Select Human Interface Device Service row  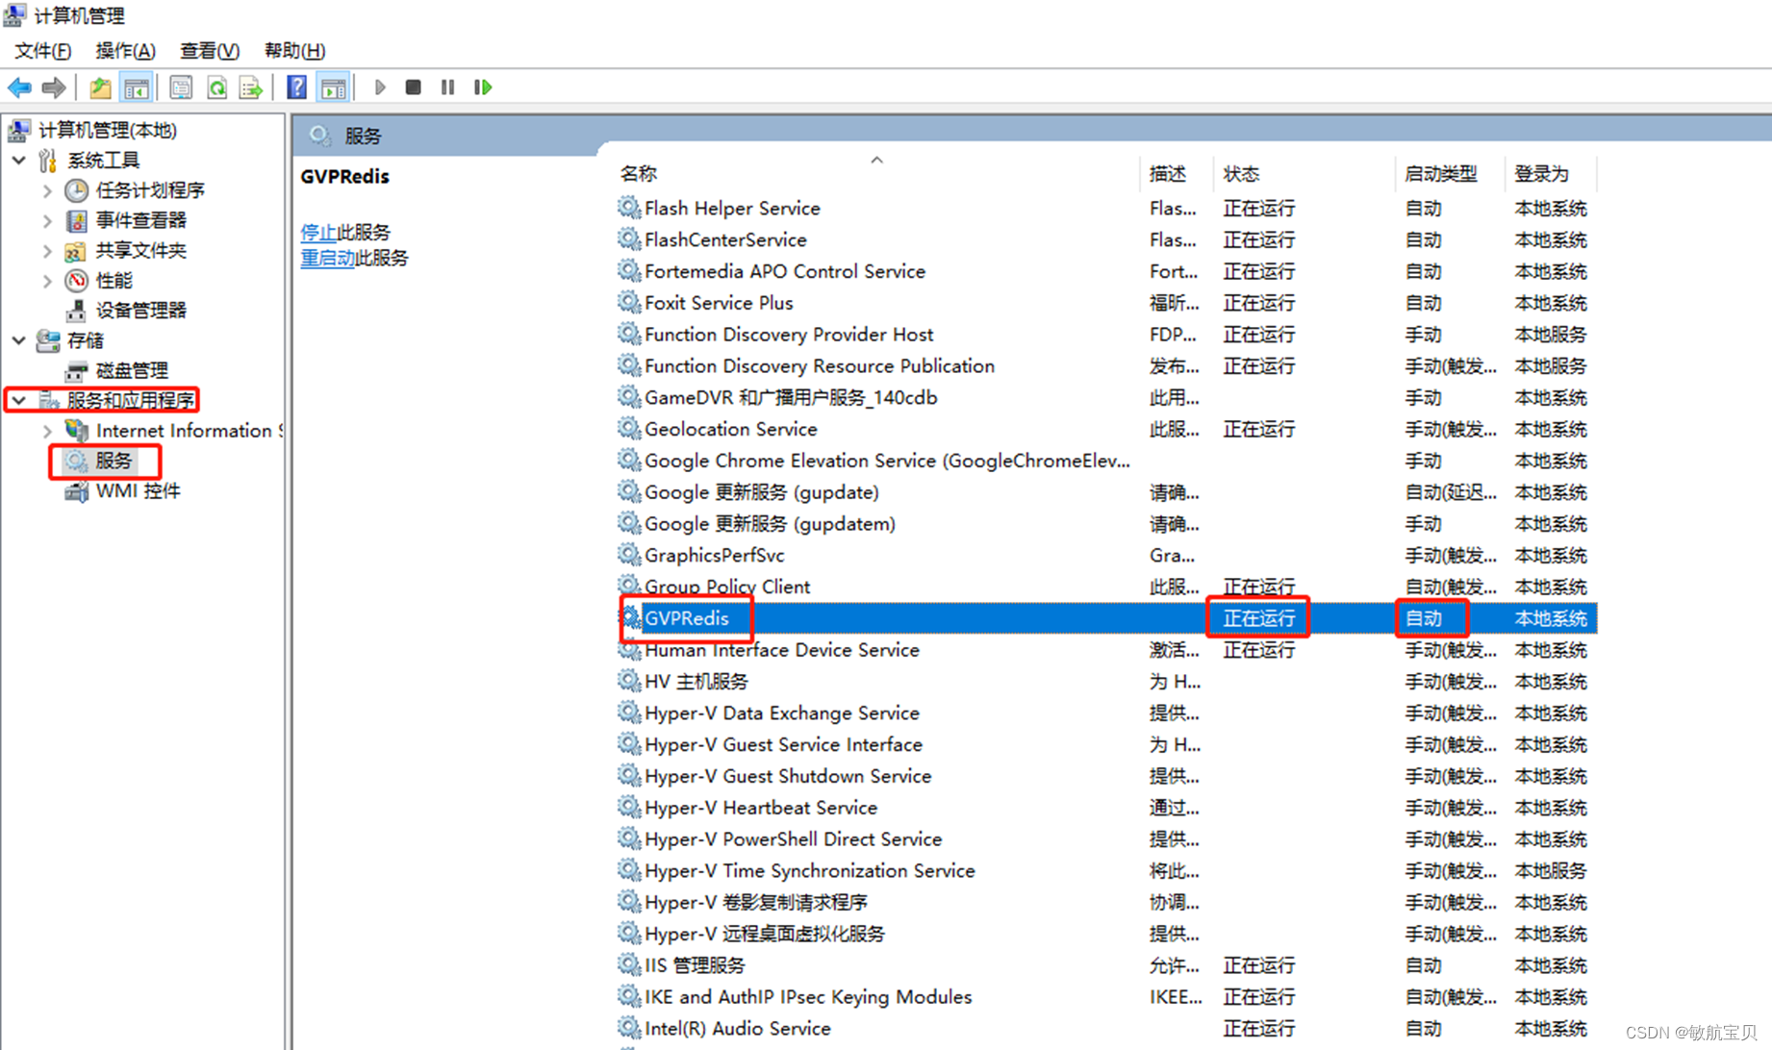(1106, 650)
